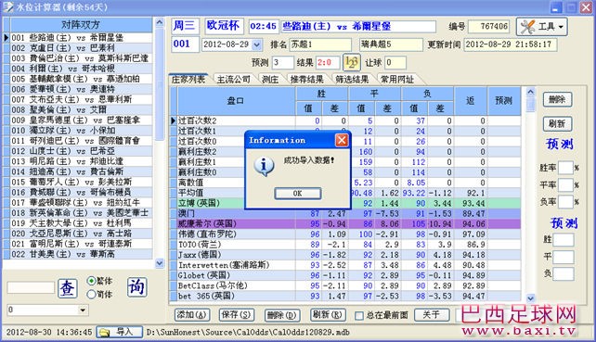
Task: Select match row 009 皇家馬德里(主)
Action: [82, 120]
